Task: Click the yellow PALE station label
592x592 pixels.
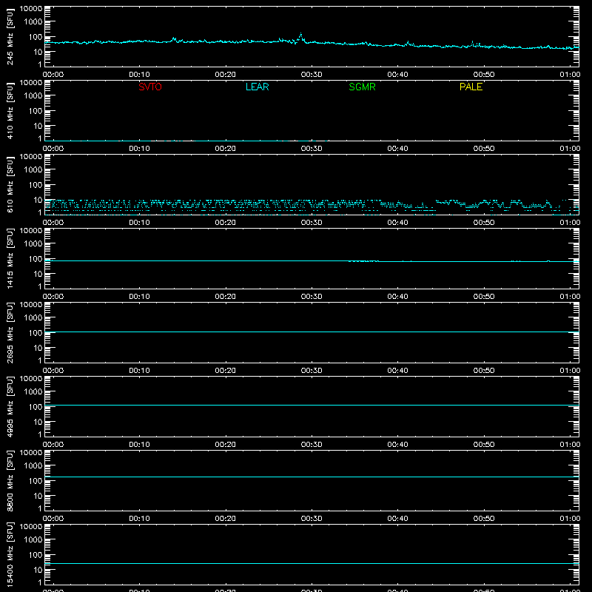Action: [x=471, y=87]
